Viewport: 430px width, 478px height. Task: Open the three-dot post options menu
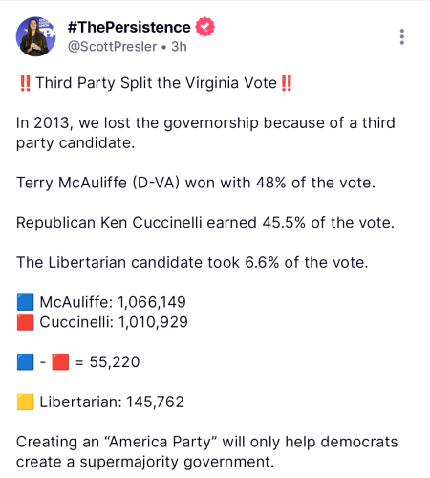[x=402, y=36]
